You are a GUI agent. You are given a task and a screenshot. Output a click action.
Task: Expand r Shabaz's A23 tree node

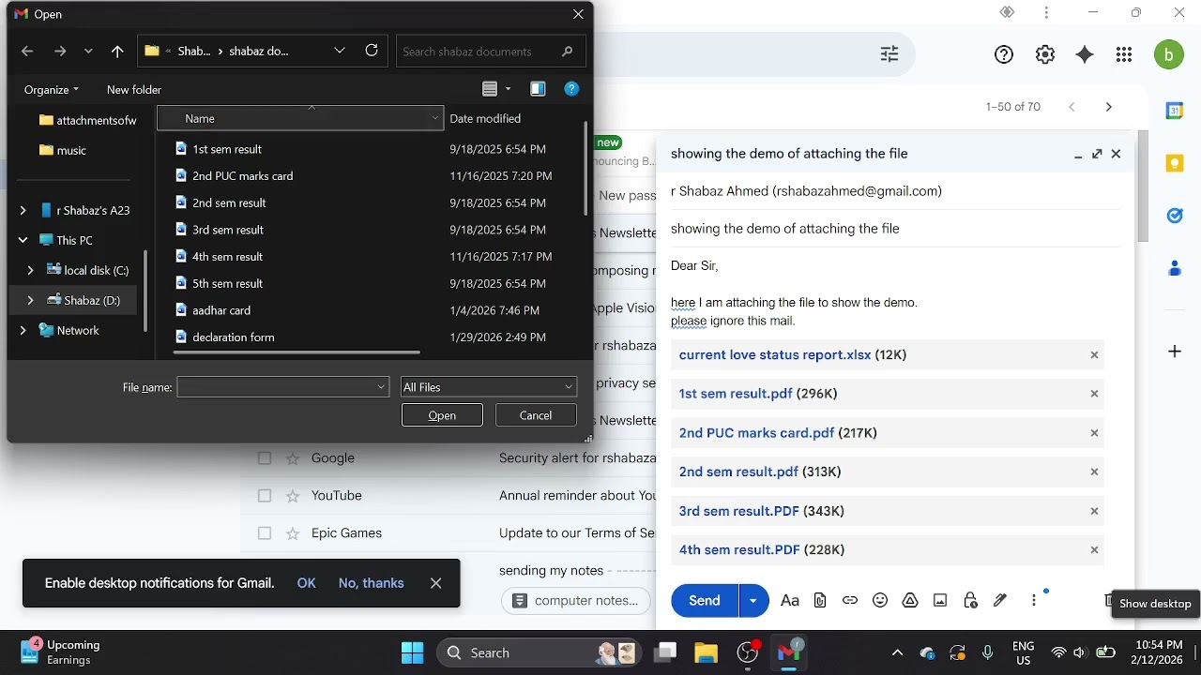pyautogui.click(x=23, y=211)
